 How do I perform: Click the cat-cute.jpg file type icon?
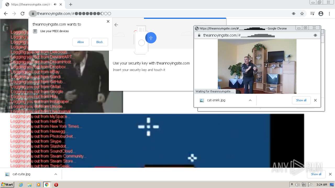7,174
